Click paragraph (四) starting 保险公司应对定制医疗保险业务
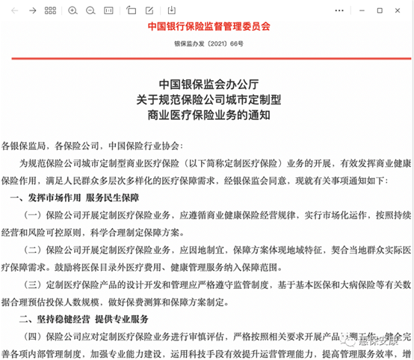This screenshot has width=414, height=360. coord(217,337)
